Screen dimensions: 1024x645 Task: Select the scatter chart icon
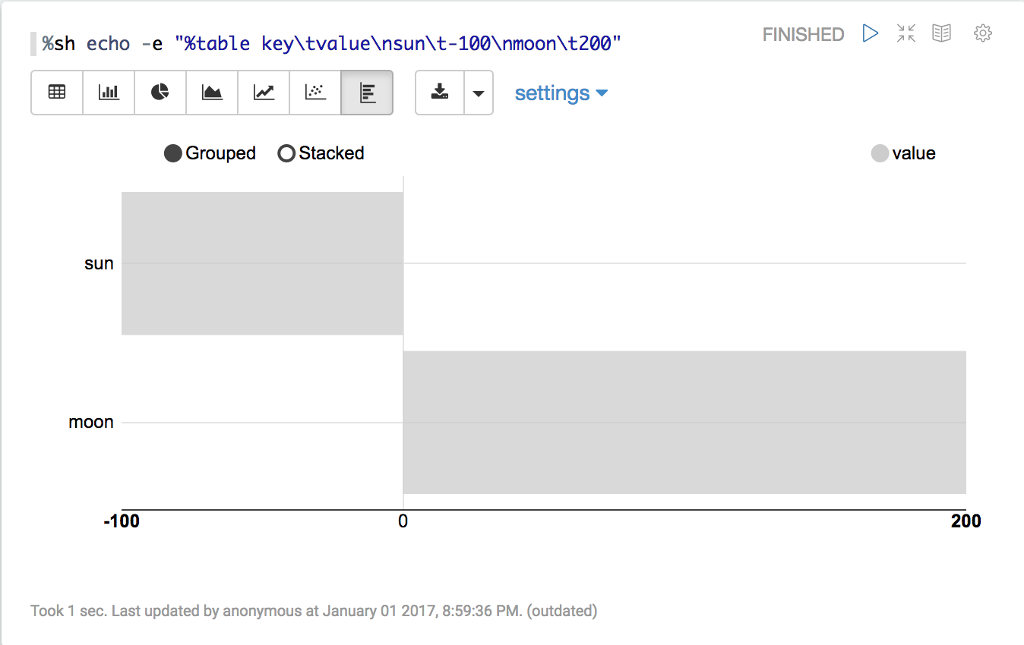[x=315, y=93]
